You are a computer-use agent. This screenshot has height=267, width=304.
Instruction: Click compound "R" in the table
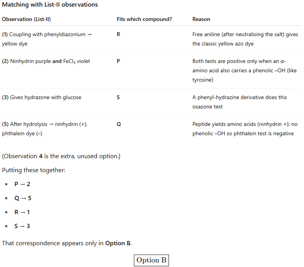[118, 35]
